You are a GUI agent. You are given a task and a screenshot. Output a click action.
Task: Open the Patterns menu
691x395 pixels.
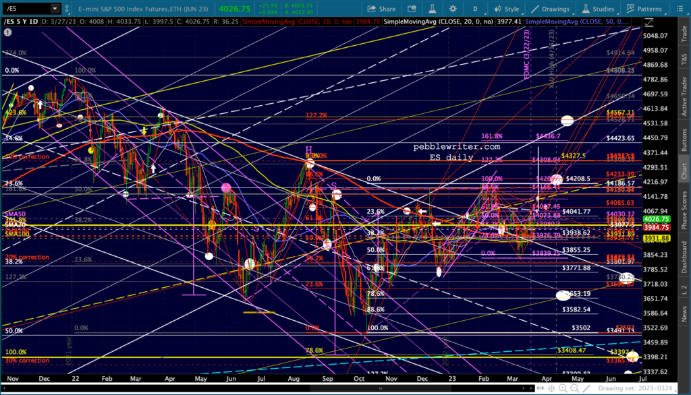(644, 9)
